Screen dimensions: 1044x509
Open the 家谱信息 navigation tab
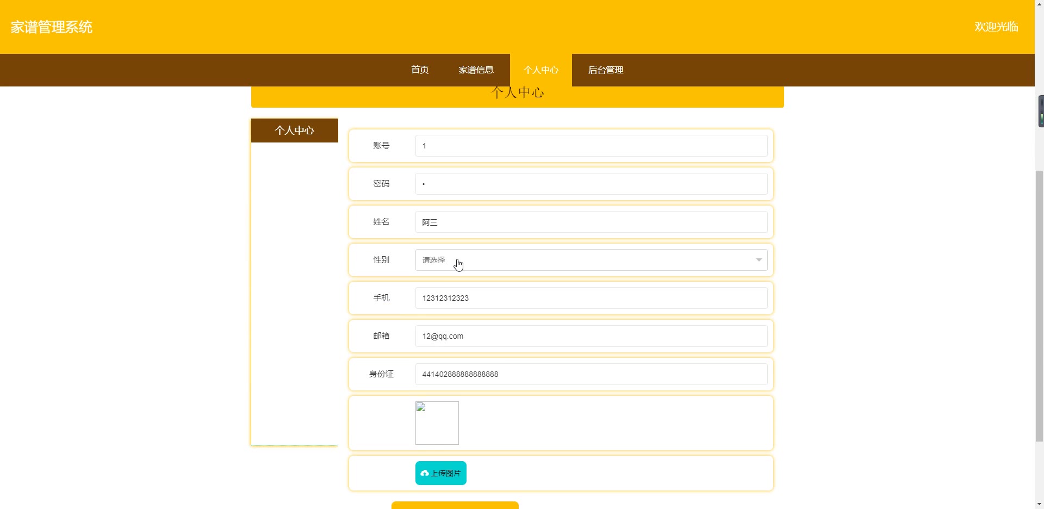point(476,70)
